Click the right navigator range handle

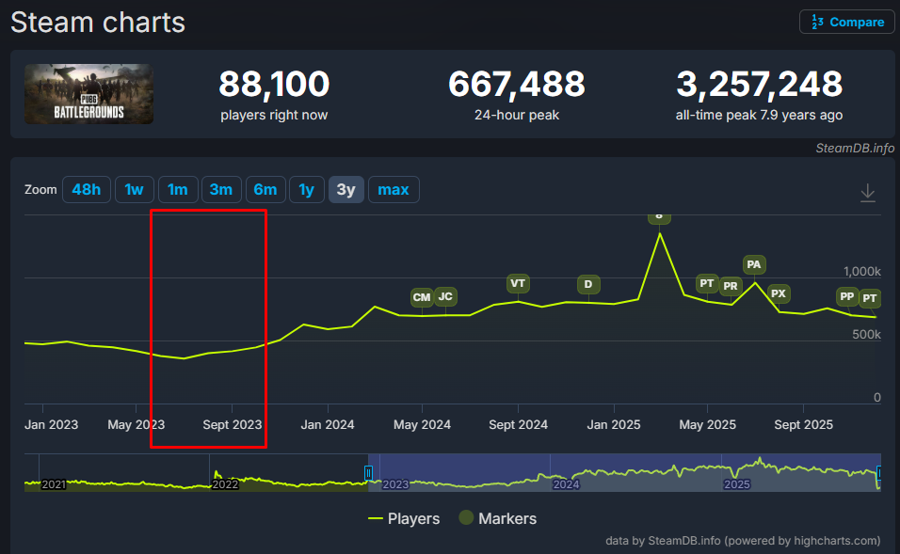[878, 472]
